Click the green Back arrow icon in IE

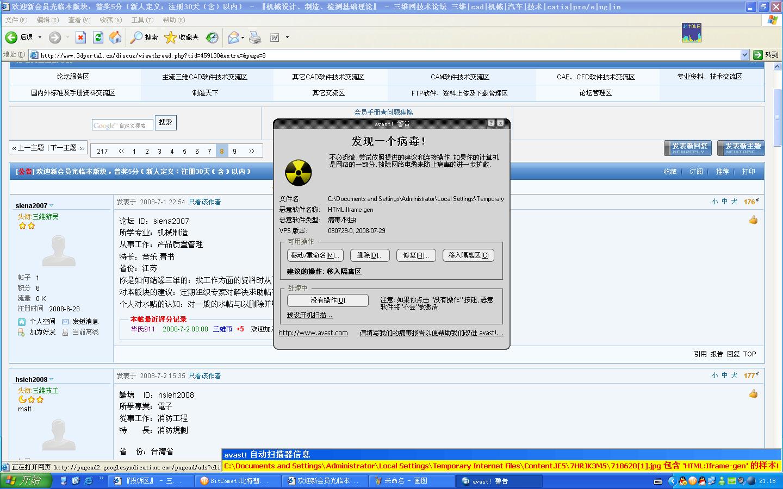11,37
